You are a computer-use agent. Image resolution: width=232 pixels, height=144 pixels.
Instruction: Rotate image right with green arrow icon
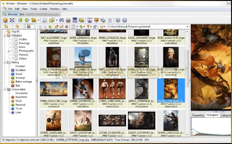tap(27, 20)
